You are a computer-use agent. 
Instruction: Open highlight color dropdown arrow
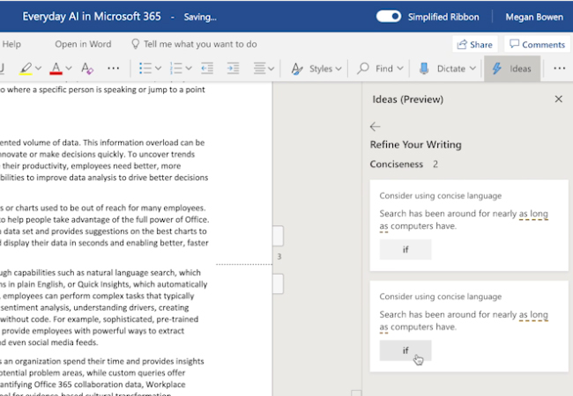(x=39, y=68)
